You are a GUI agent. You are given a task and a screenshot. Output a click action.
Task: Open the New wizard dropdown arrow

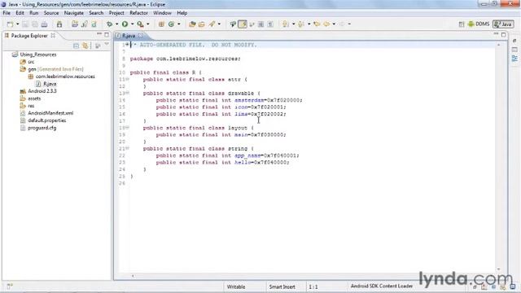(x=17, y=24)
